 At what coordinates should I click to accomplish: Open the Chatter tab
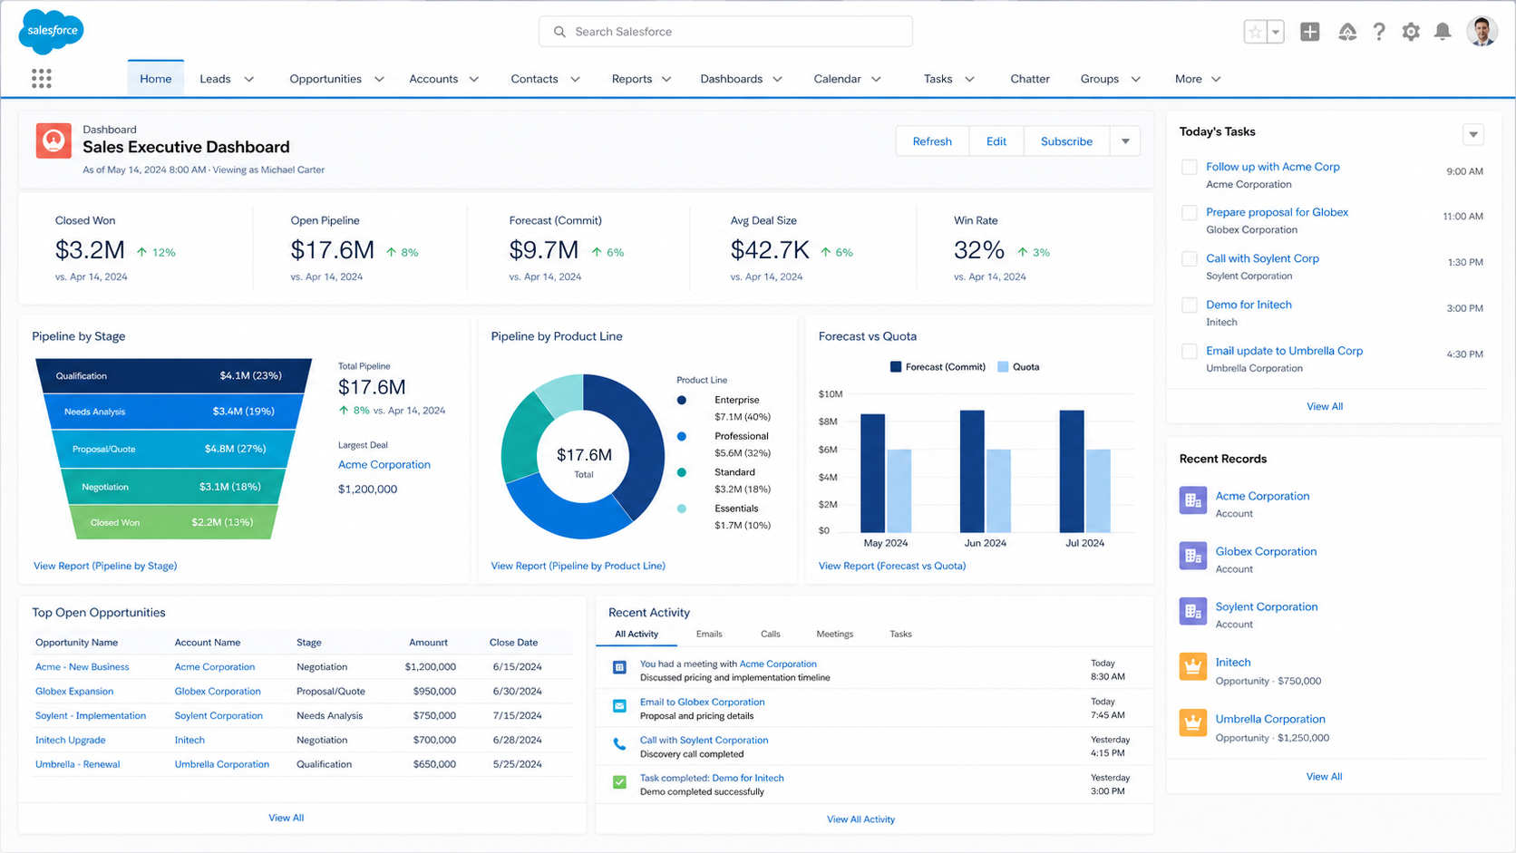(x=1030, y=79)
